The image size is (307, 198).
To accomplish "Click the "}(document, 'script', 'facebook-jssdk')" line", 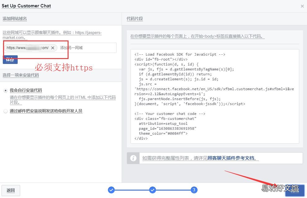I will (x=190, y=104).
